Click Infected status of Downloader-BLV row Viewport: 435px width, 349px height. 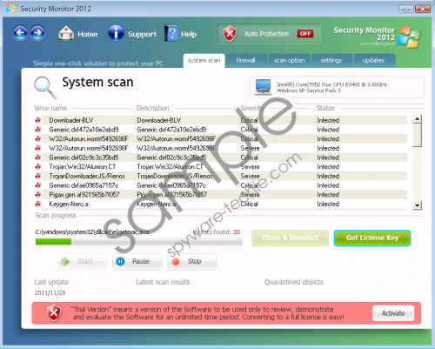328,120
